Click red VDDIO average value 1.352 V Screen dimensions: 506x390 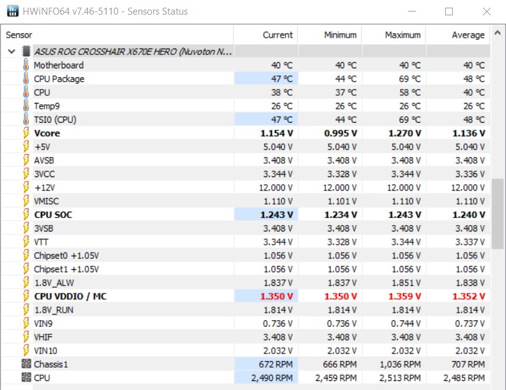tap(469, 296)
